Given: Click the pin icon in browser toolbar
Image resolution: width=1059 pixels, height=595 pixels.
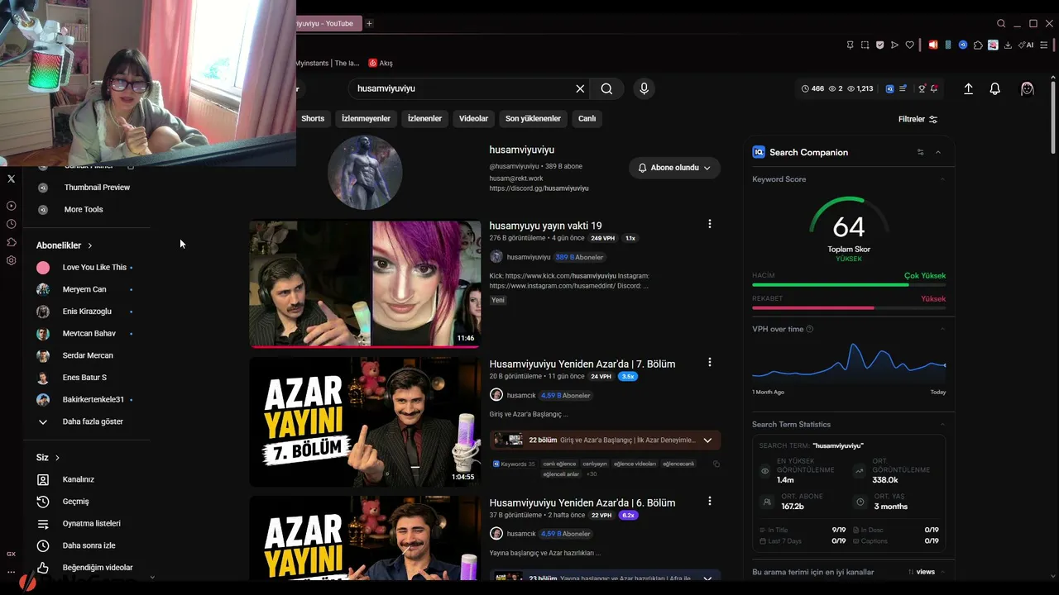Looking at the screenshot, I should click(850, 45).
